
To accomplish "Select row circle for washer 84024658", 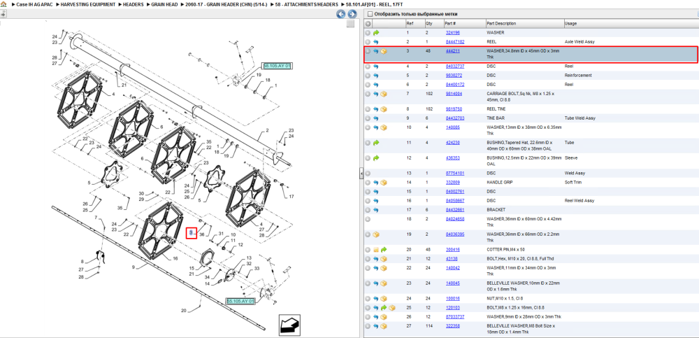I will coord(368,219).
